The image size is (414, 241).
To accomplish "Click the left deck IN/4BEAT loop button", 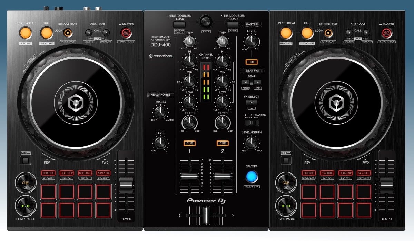I will click(x=26, y=33).
